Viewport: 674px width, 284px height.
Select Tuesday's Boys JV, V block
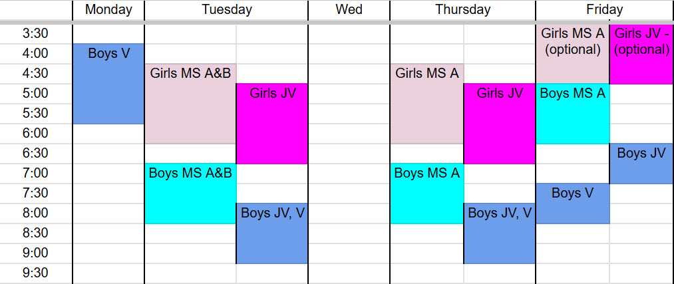coord(272,233)
